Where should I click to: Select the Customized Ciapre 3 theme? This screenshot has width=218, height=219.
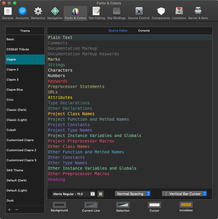pyautogui.click(x=25, y=160)
